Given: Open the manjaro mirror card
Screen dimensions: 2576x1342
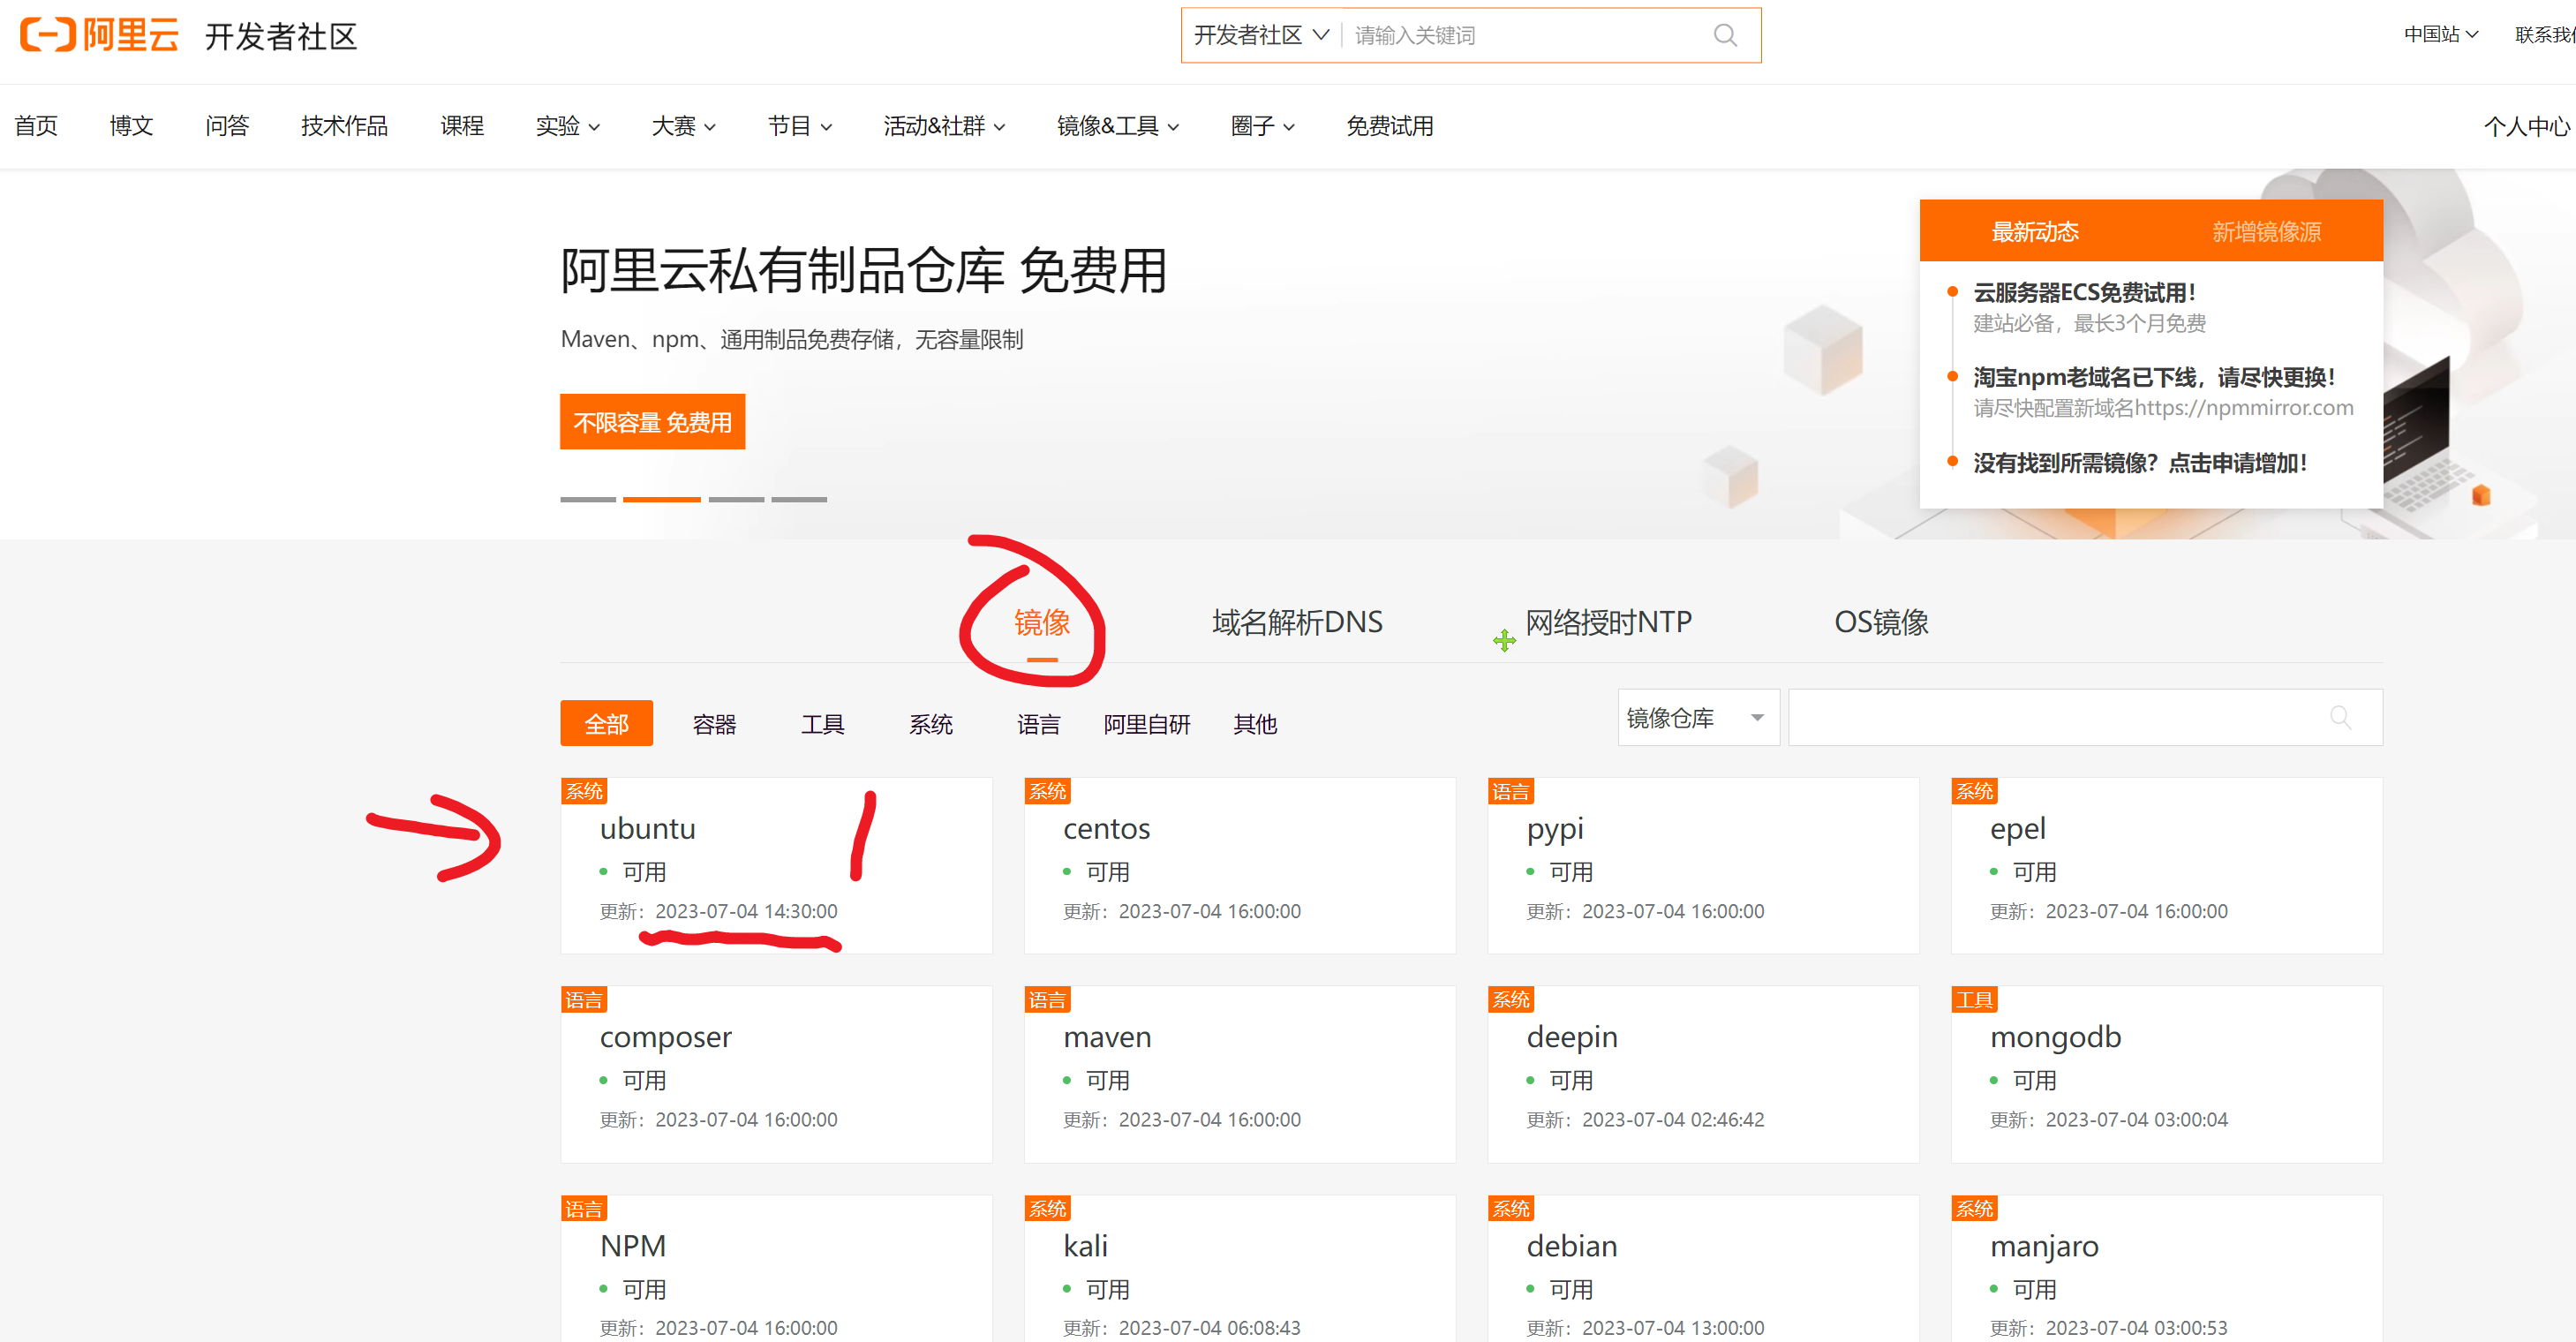Looking at the screenshot, I should pos(2166,1270).
